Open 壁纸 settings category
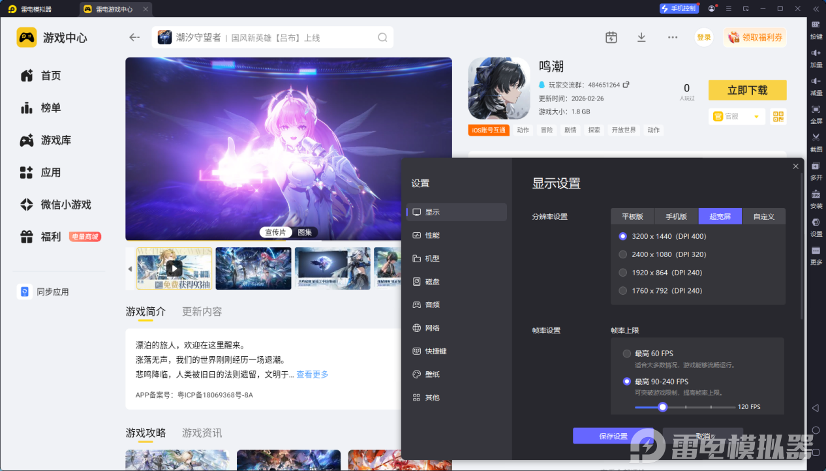The image size is (826, 471). [457, 374]
